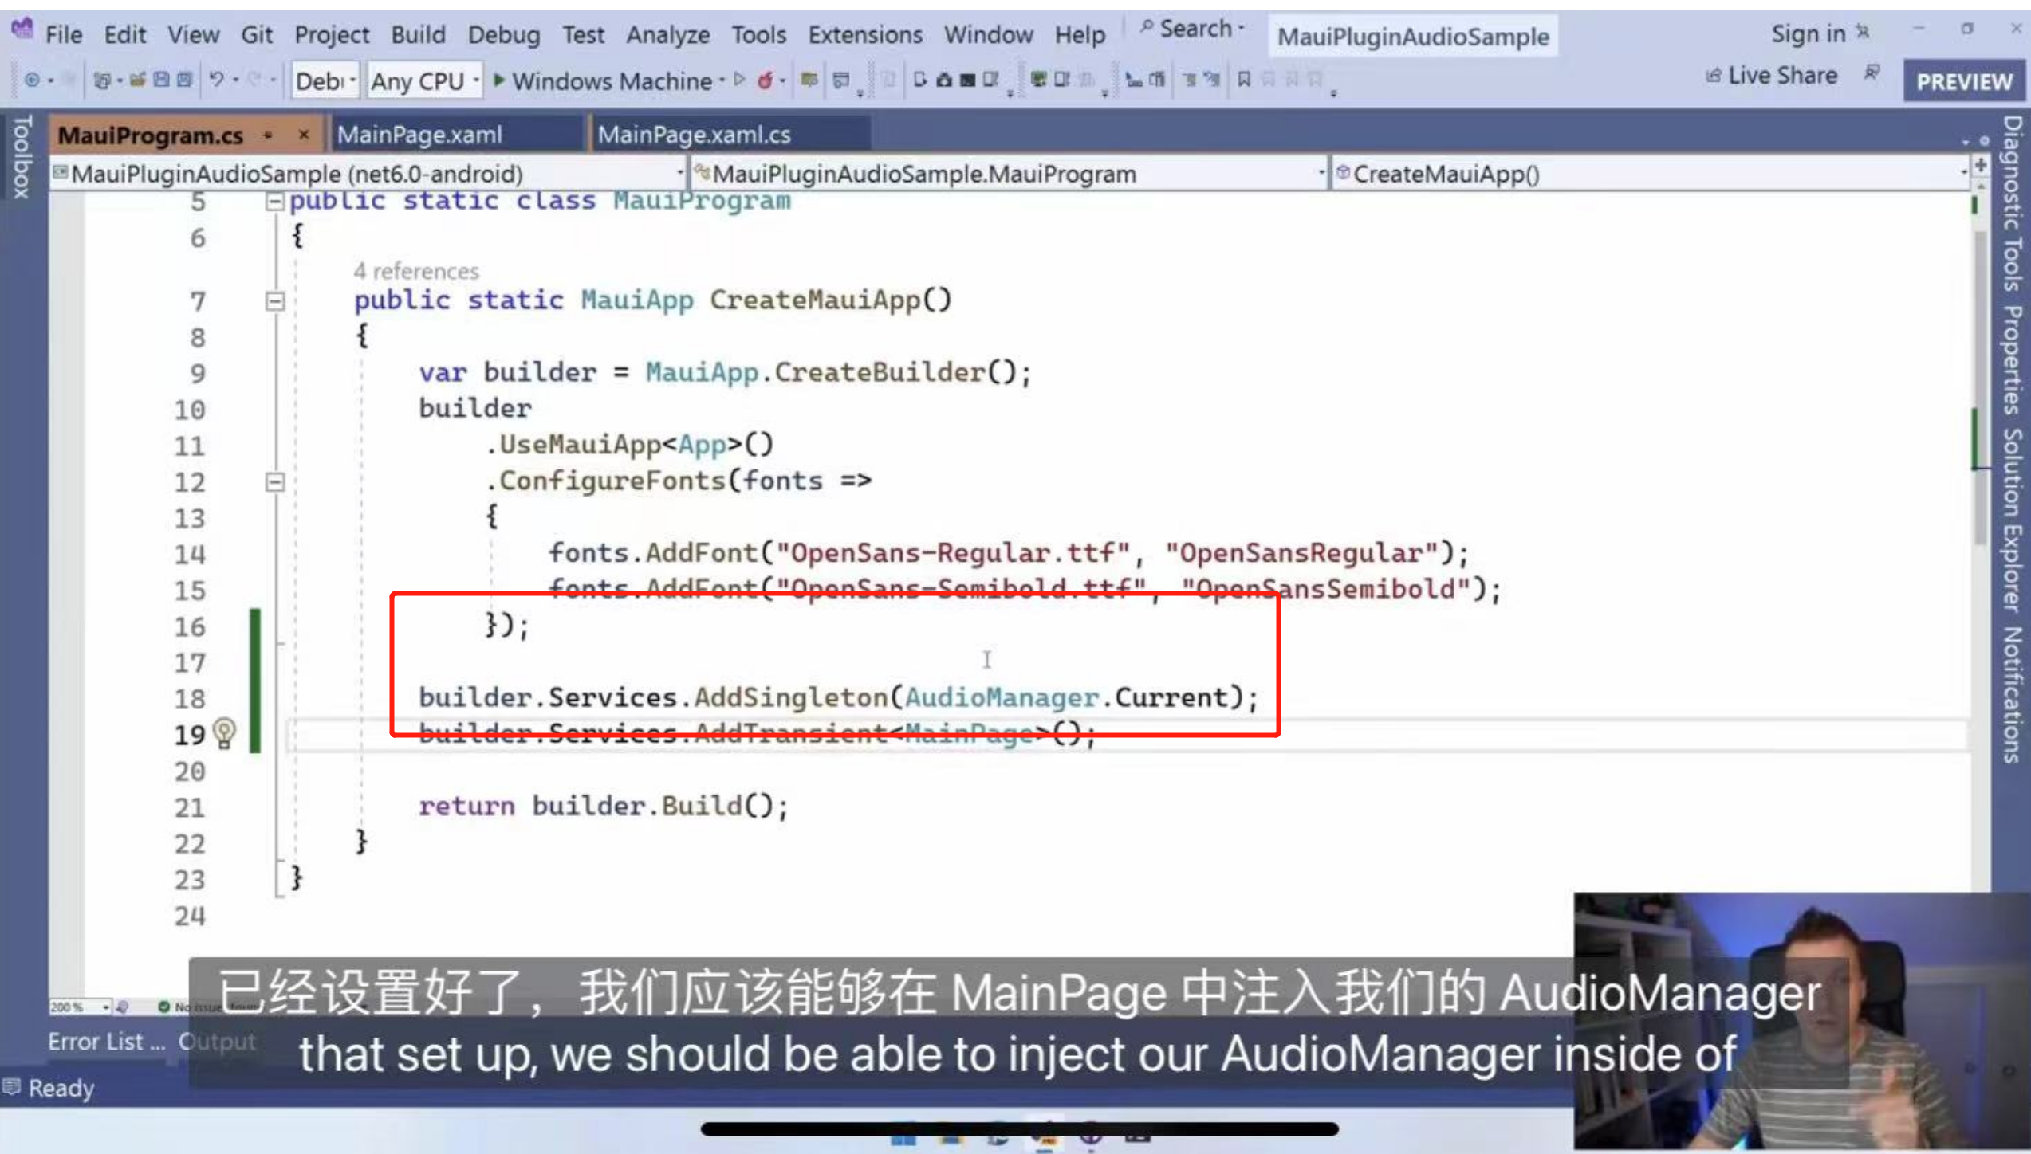Click the Navigate Backward toolbar icon

click(x=32, y=80)
